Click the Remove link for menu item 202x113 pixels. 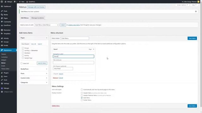point(56,78)
